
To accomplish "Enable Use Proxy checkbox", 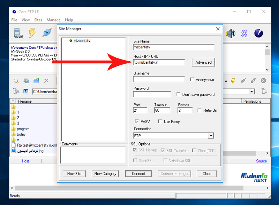I will 160,121.
